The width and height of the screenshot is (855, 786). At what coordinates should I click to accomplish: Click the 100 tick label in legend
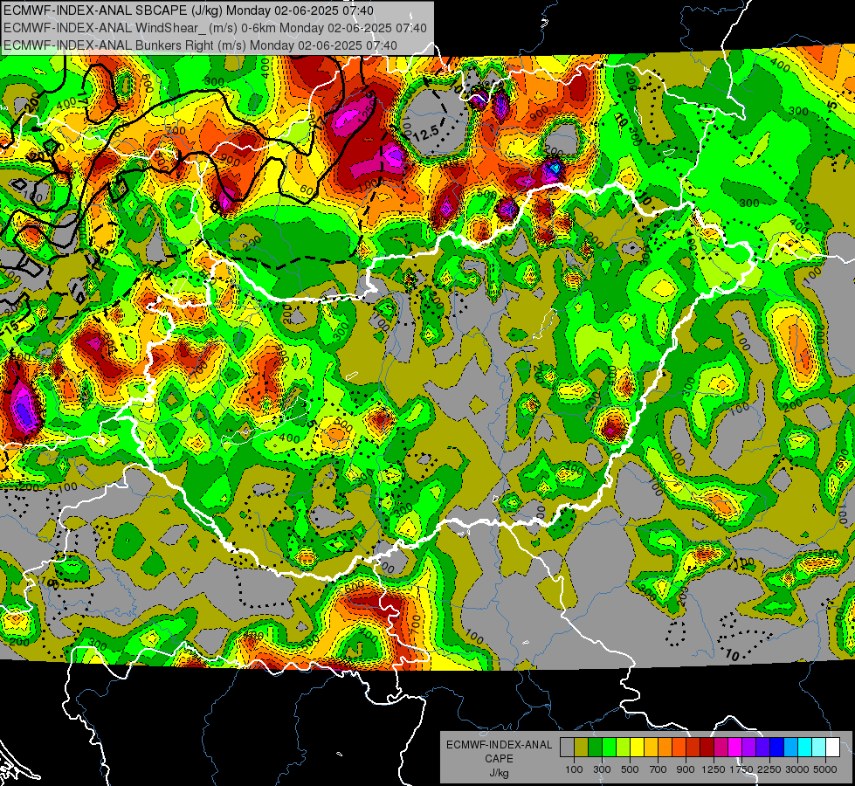tap(574, 769)
